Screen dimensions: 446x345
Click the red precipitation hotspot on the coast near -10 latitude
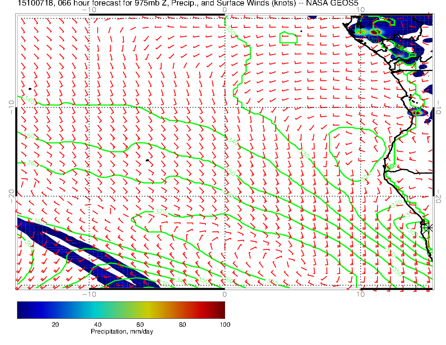tap(417, 112)
